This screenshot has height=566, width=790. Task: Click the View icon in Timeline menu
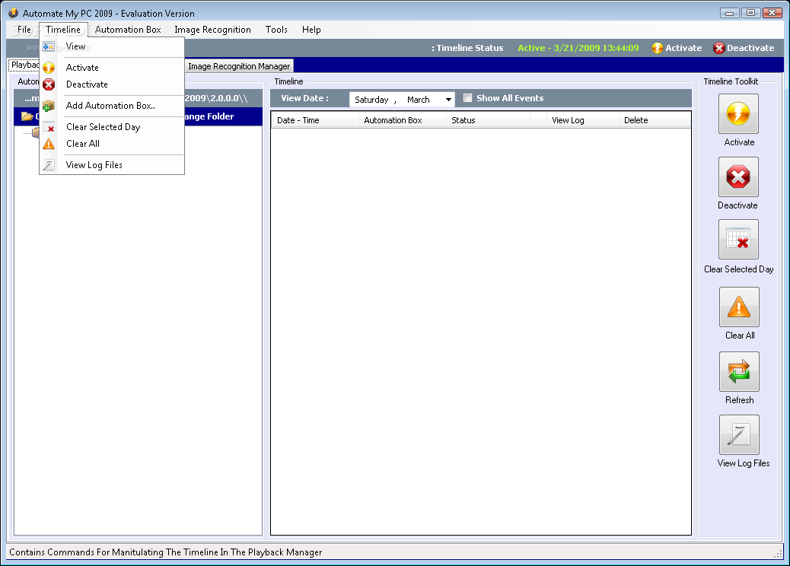[49, 46]
